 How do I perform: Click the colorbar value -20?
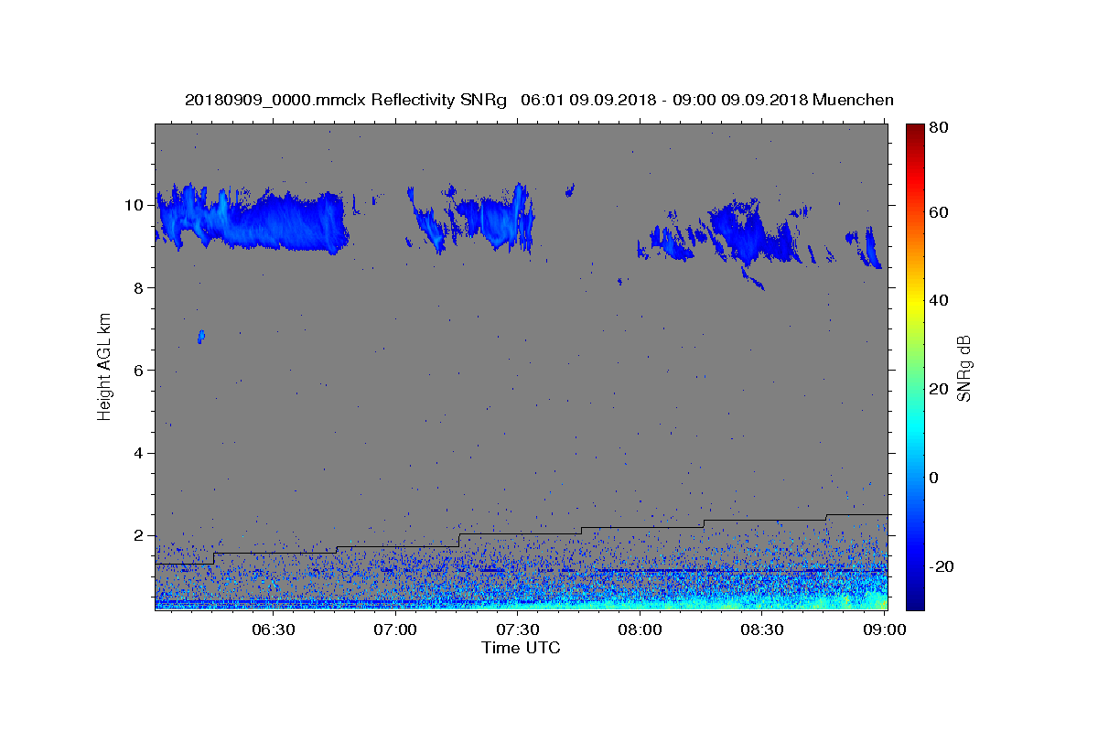click(943, 566)
